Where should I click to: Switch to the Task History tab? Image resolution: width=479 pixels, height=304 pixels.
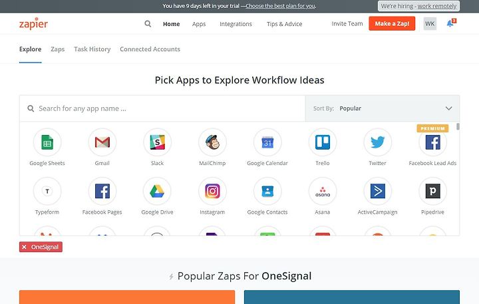coord(92,49)
